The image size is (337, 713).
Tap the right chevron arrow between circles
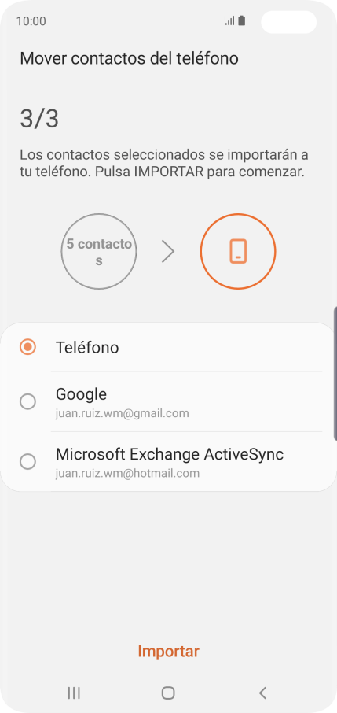168,252
